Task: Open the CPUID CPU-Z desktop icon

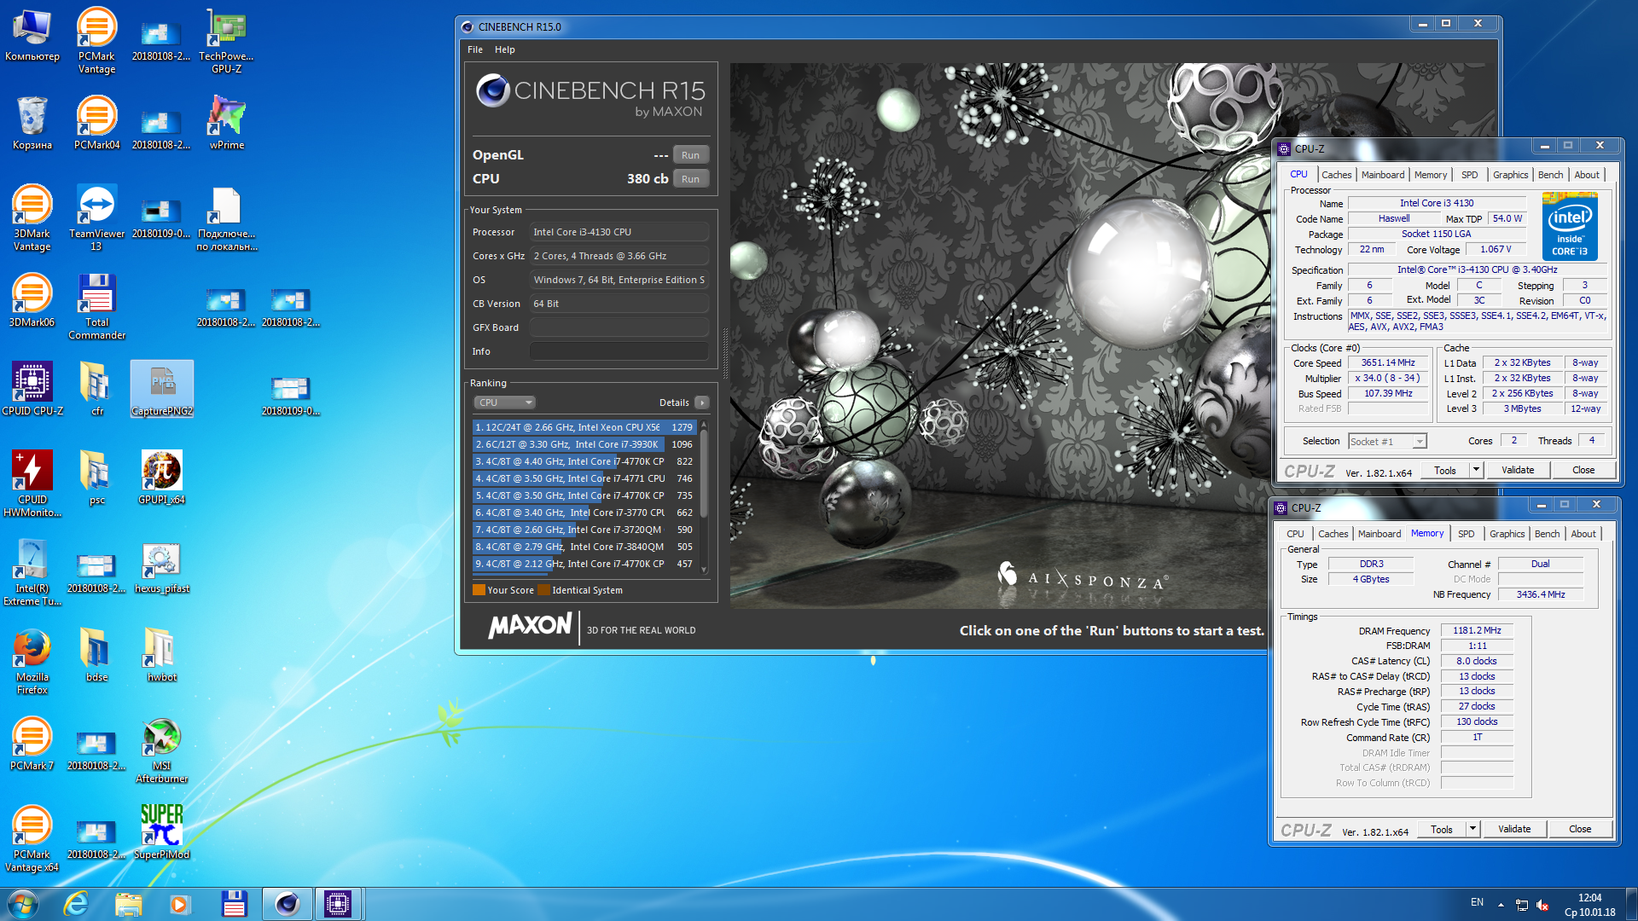Action: (32, 389)
